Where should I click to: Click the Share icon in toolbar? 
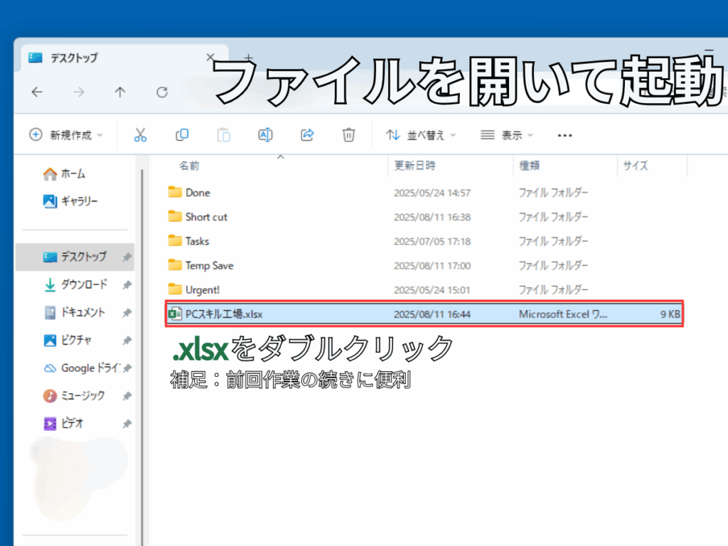click(307, 135)
